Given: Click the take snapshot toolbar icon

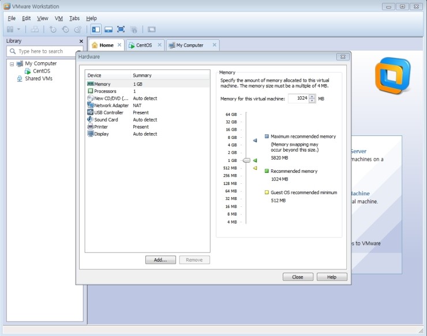Looking at the screenshot, I should coord(53,29).
